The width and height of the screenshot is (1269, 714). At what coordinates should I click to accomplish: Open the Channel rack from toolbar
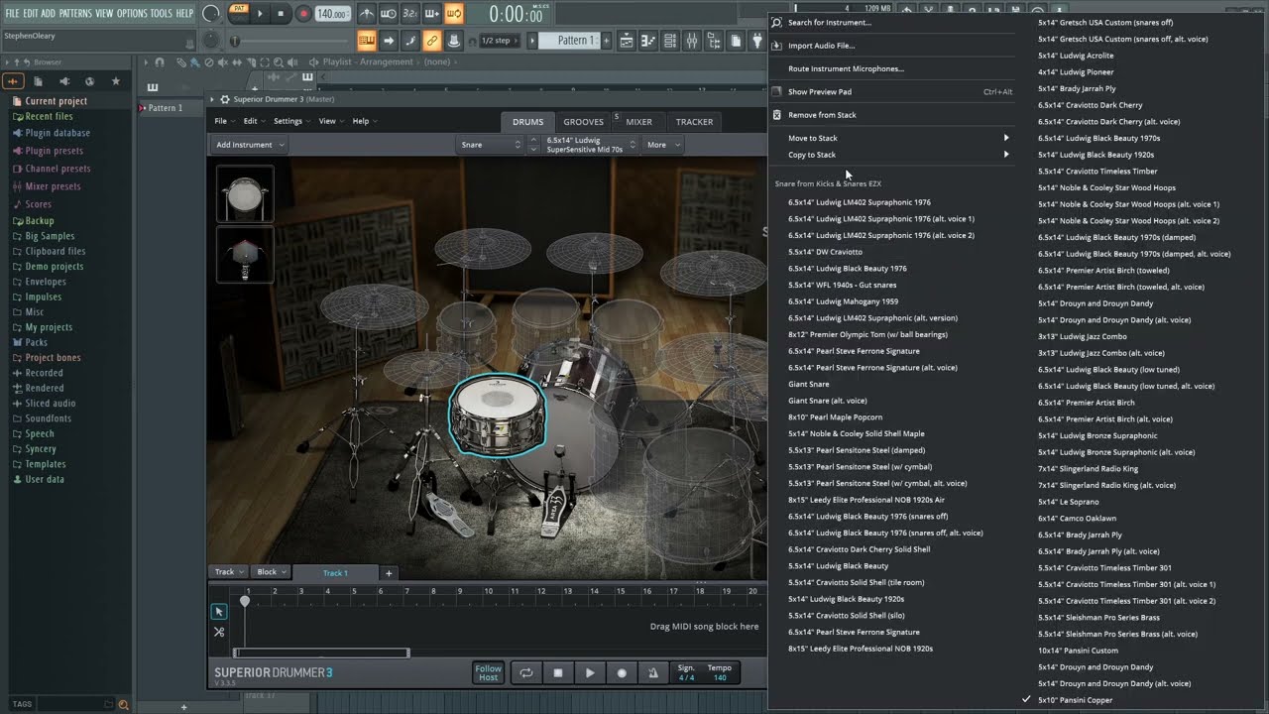[670, 41]
